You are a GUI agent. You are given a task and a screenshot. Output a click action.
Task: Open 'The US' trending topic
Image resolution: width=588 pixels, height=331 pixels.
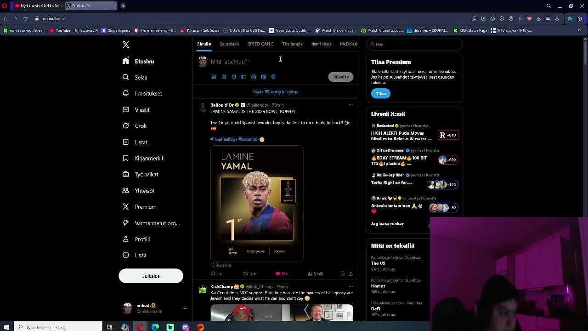378,263
